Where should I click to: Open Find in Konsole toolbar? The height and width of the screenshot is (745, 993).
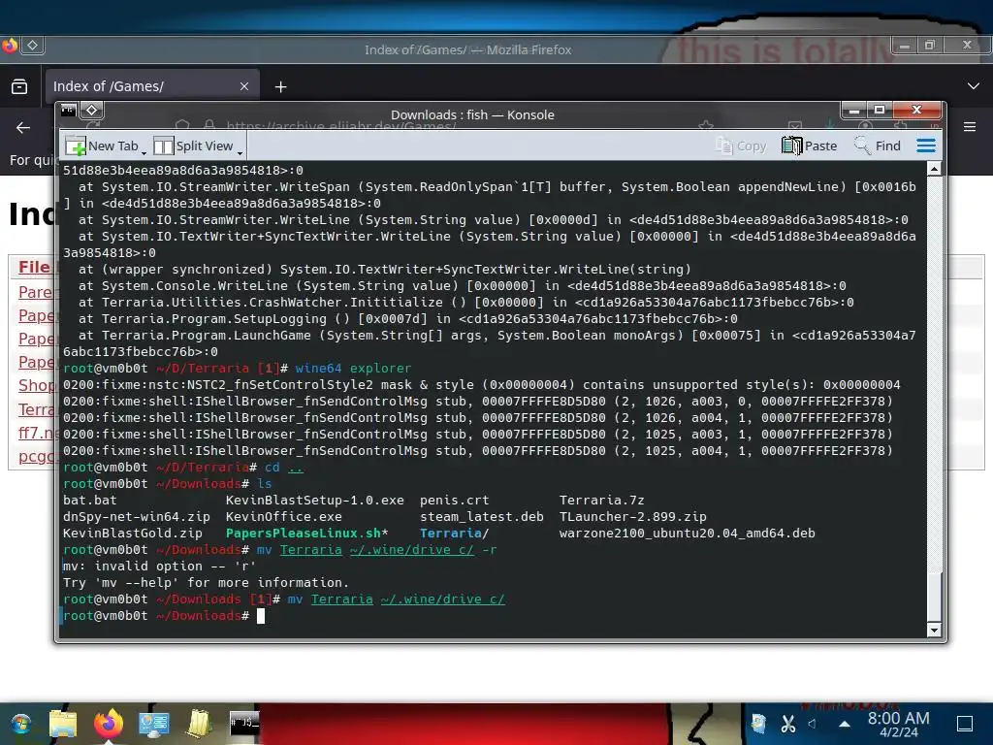point(877,146)
